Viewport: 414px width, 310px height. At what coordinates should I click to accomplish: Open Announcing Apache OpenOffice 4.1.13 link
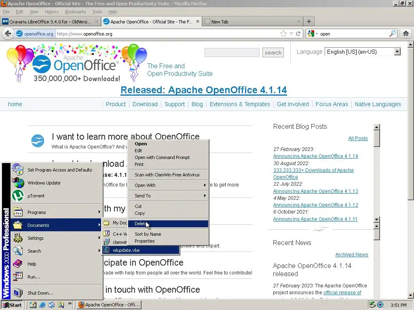315,191
